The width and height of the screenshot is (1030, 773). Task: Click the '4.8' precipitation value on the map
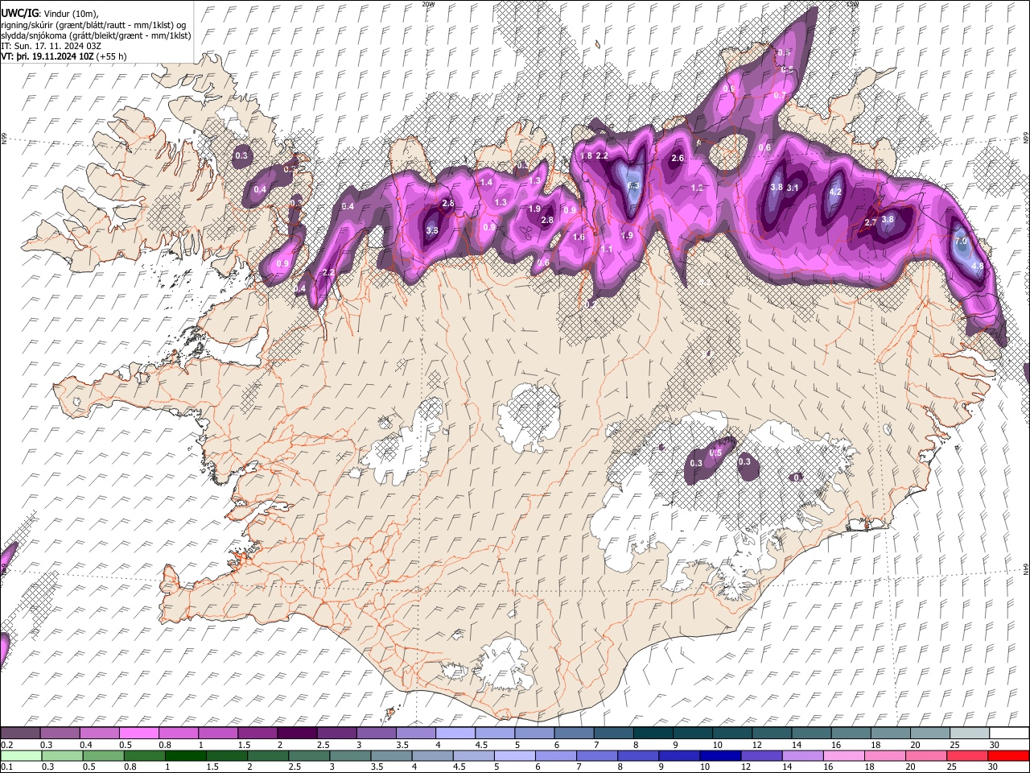click(x=978, y=266)
